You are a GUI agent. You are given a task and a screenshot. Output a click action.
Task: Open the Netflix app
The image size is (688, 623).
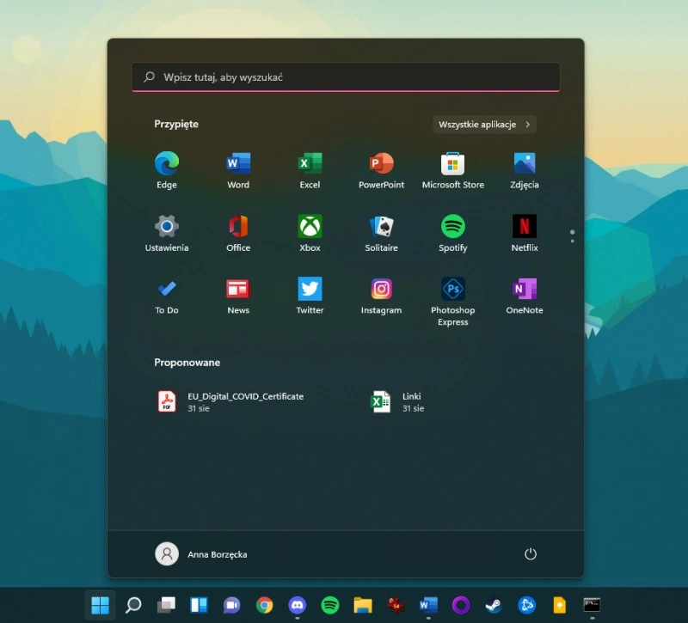524,228
